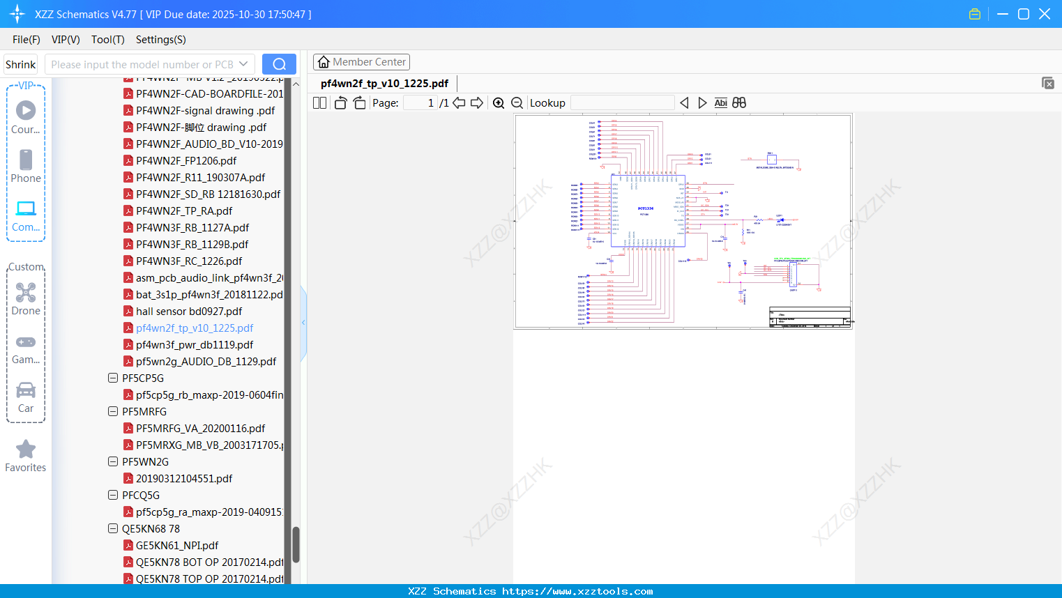This screenshot has width=1062, height=598.
Task: Collapse the PF5WN2G folder
Action: tap(113, 461)
